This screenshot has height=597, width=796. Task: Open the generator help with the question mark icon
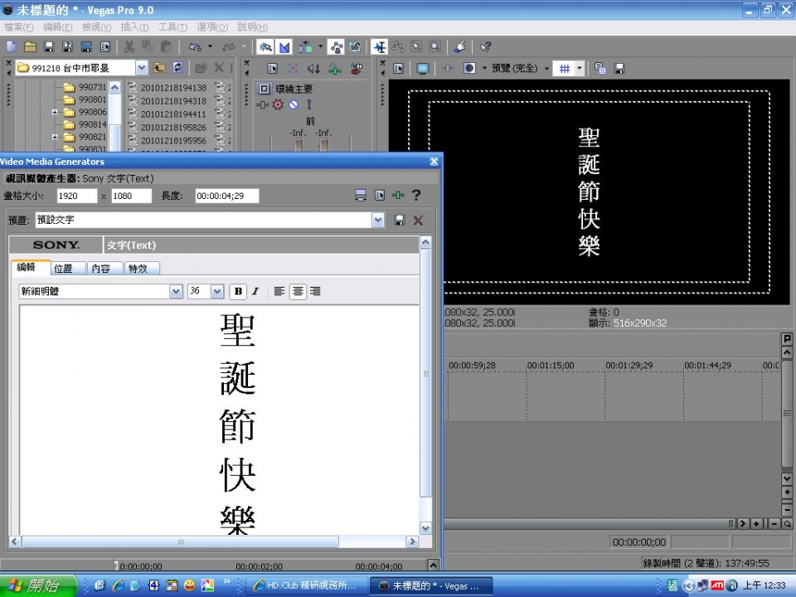click(415, 196)
